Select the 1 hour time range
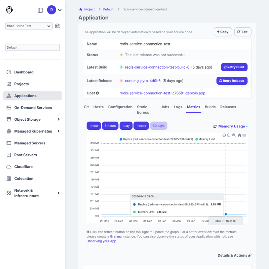269x269 pixels. pos(94,126)
